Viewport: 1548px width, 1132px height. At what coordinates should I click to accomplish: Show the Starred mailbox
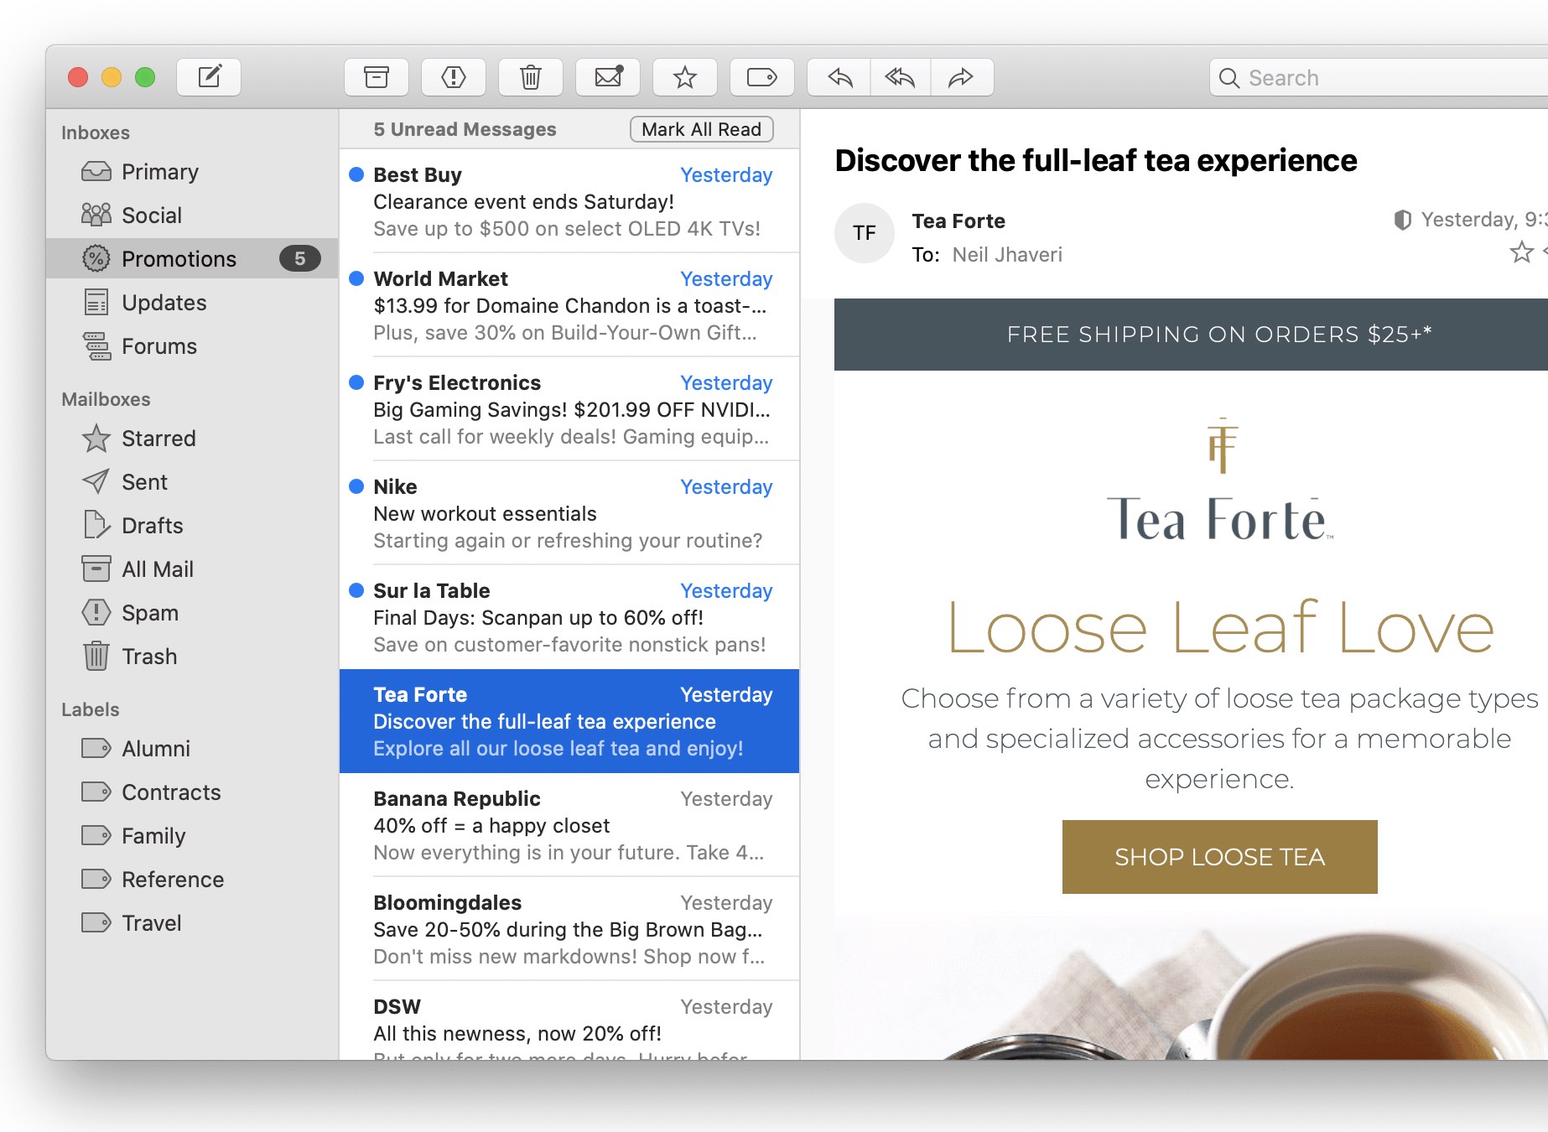192,439
